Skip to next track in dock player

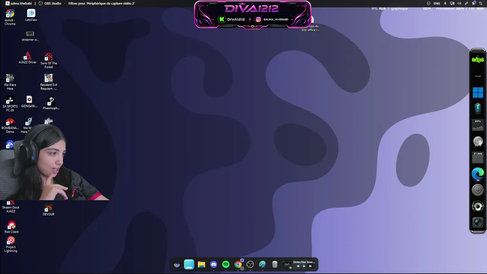(310, 266)
